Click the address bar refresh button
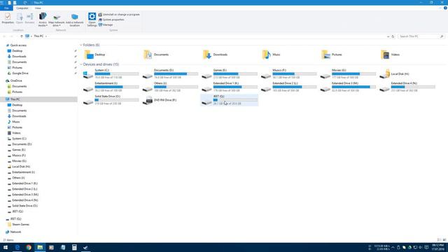Screen dimensions: 448x252 tap(393, 36)
